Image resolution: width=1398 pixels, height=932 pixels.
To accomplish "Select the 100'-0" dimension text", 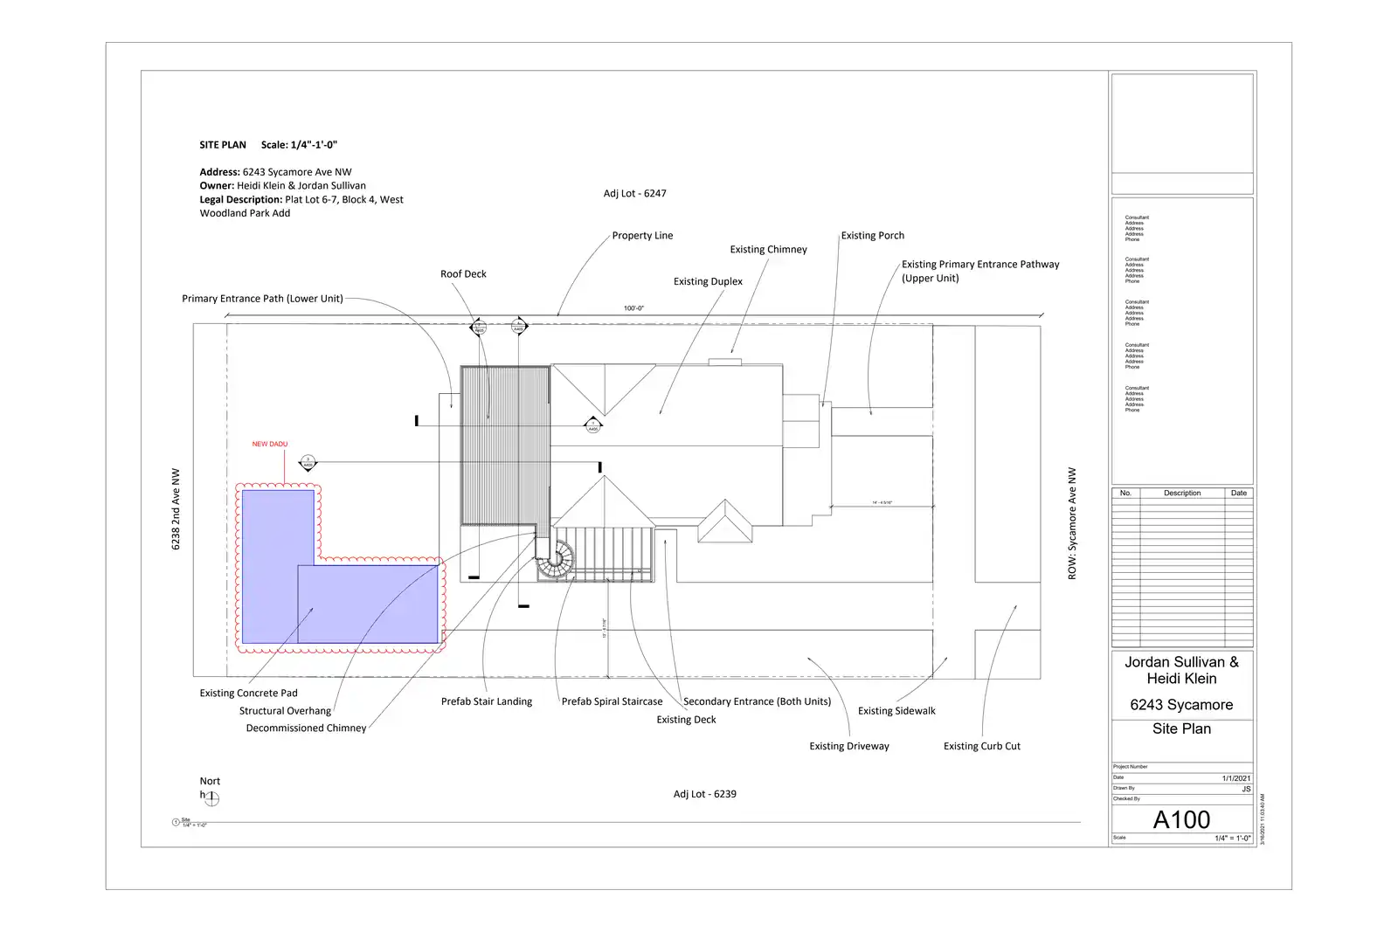I will tap(633, 308).
